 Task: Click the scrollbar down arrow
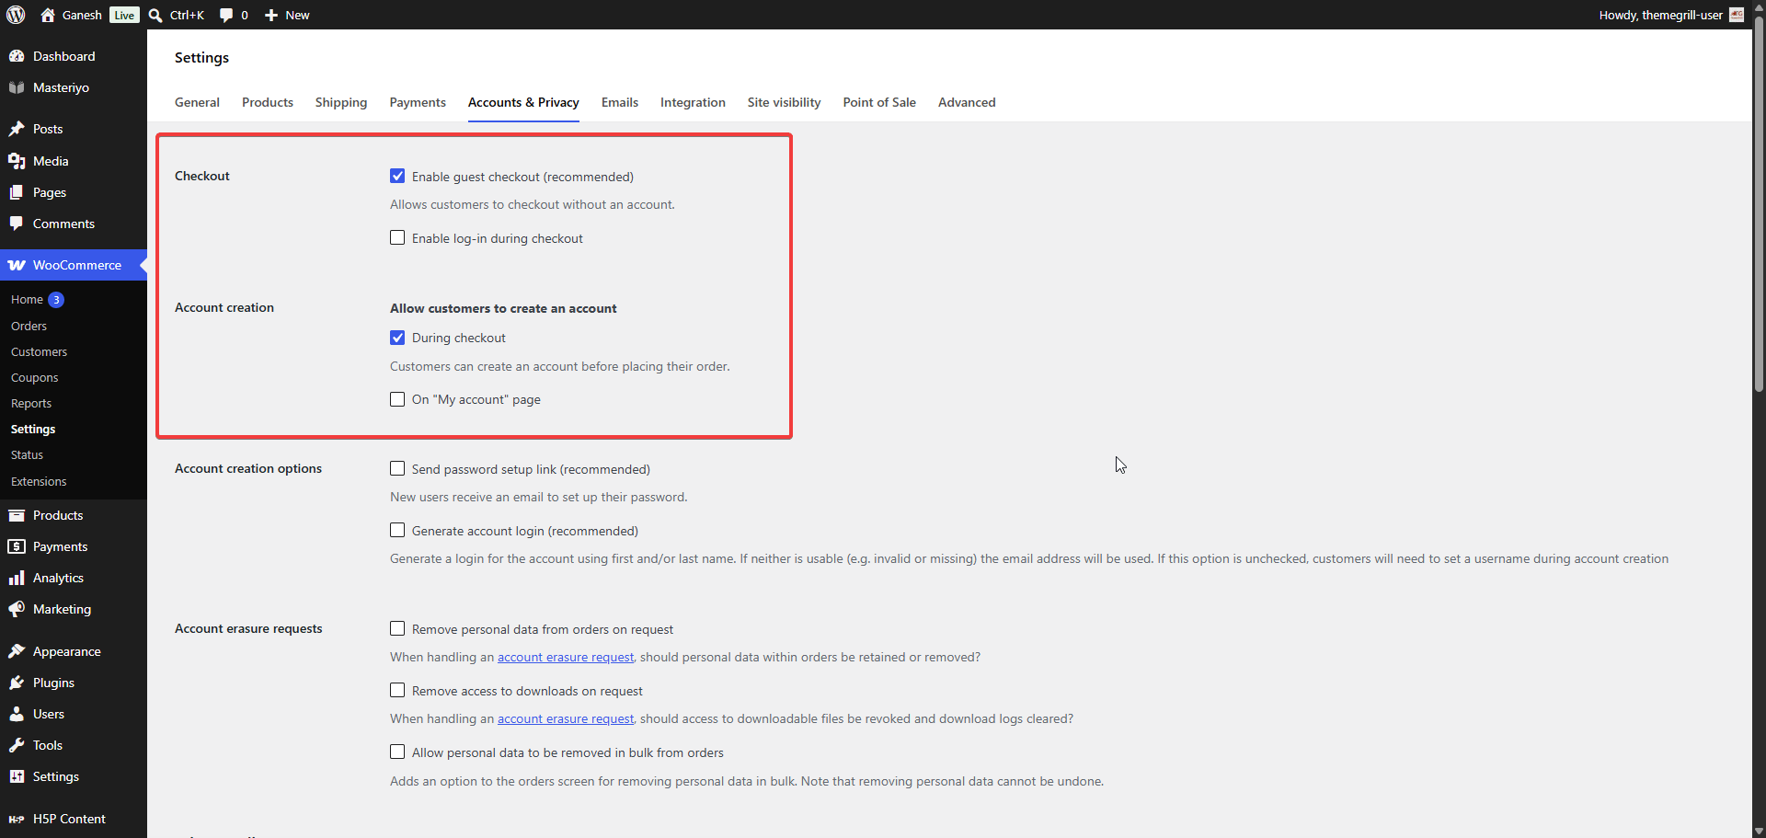(1759, 831)
